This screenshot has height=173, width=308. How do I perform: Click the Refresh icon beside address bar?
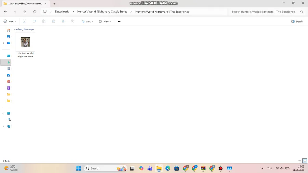(x=34, y=12)
